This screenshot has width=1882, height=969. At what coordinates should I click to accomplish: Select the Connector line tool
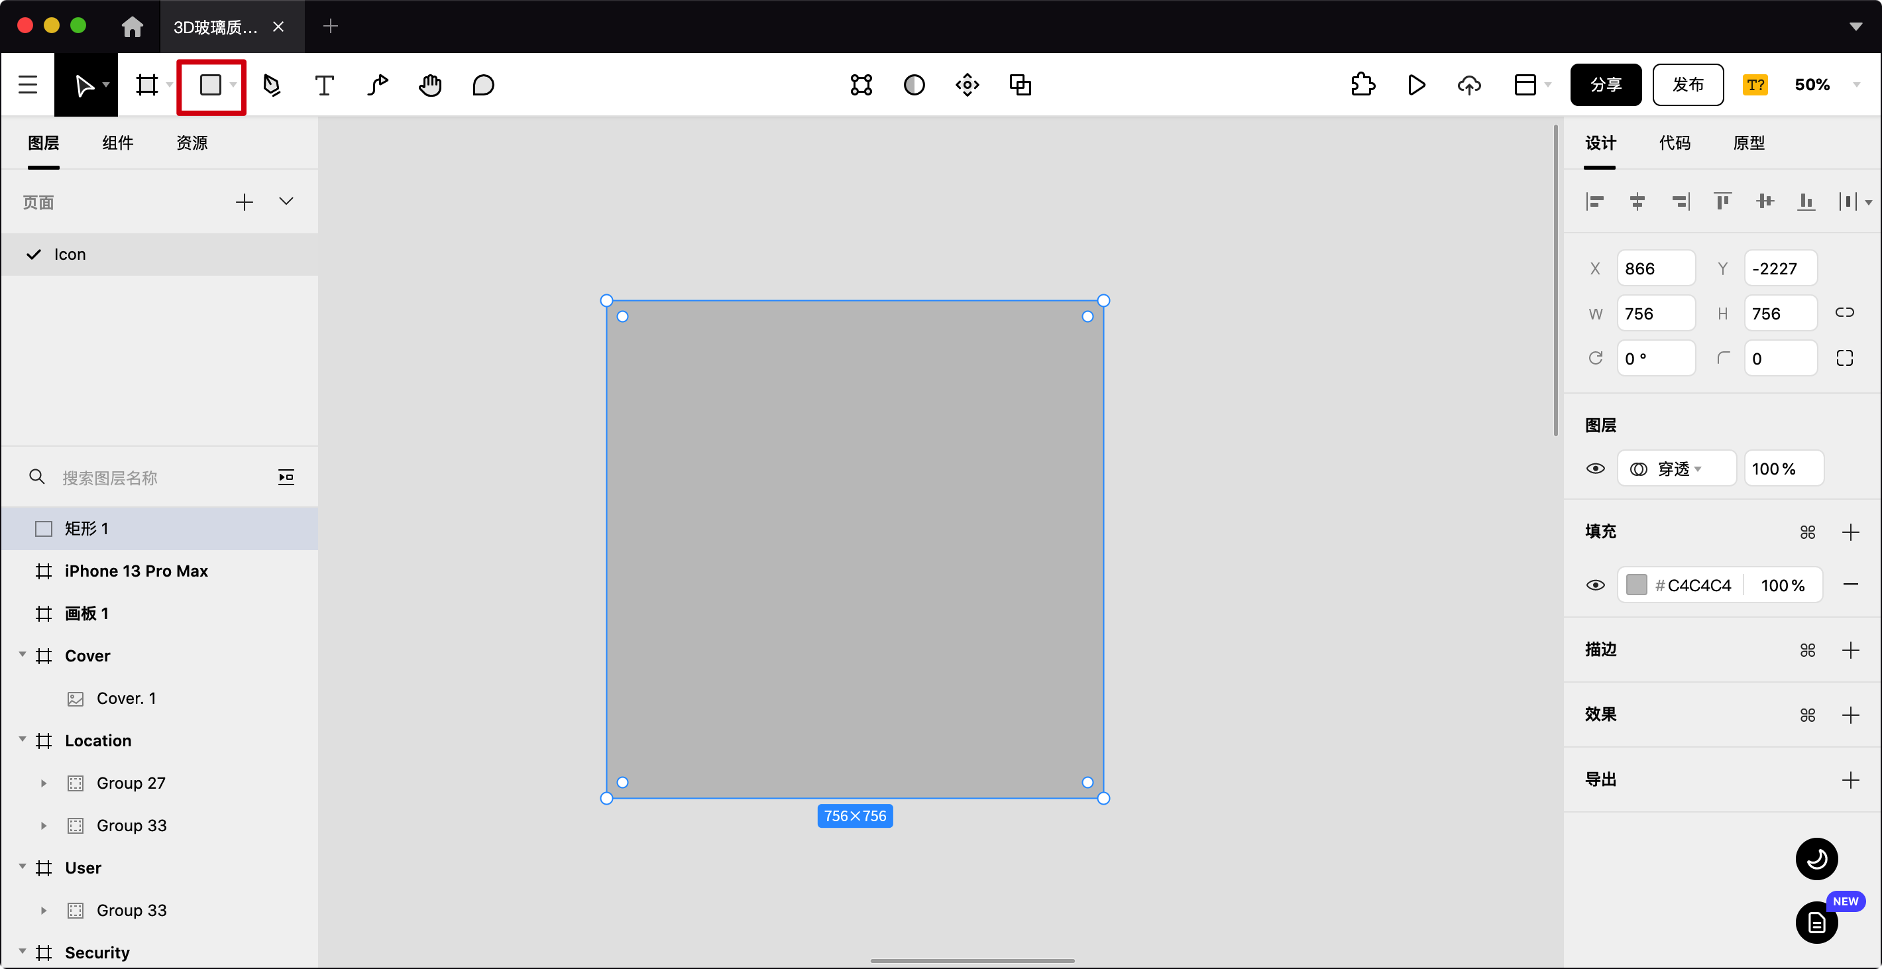pos(378,85)
